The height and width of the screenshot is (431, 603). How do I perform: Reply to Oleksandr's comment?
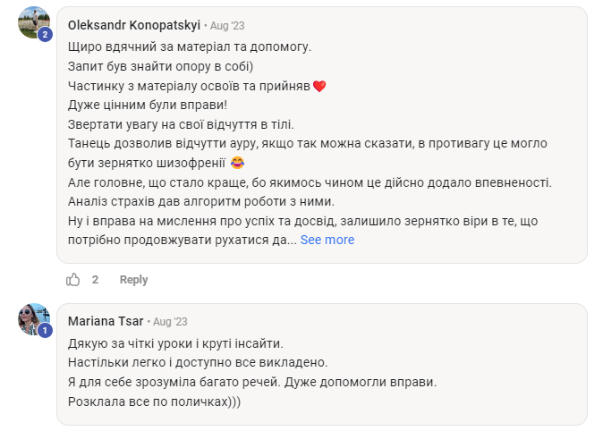(133, 280)
